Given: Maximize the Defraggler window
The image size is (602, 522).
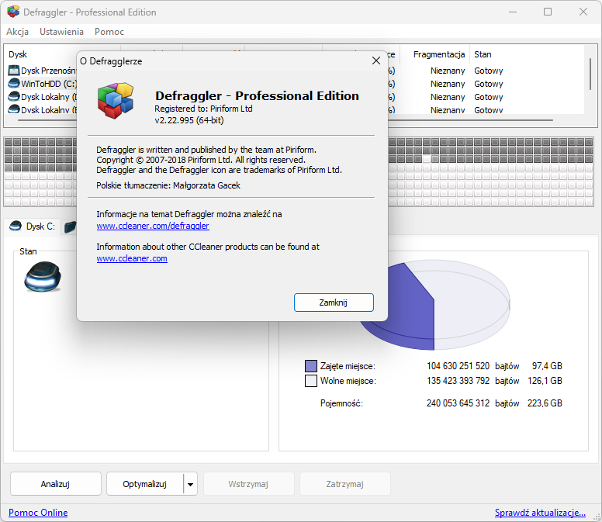Looking at the screenshot, I should pos(548,12).
